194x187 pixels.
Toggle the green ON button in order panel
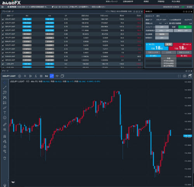(x=185, y=27)
